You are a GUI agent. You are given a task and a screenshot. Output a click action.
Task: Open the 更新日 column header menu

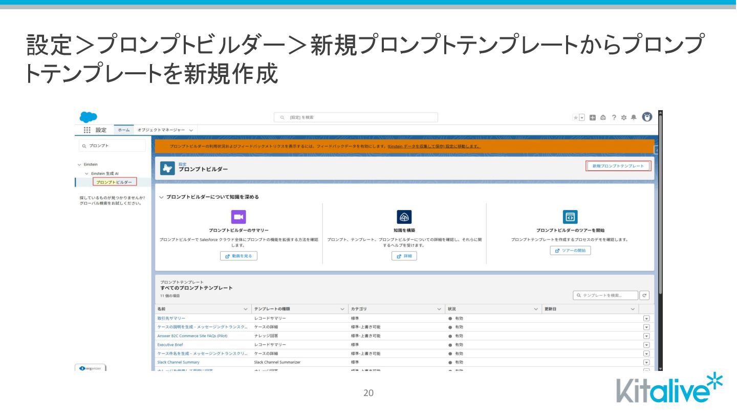click(x=633, y=309)
